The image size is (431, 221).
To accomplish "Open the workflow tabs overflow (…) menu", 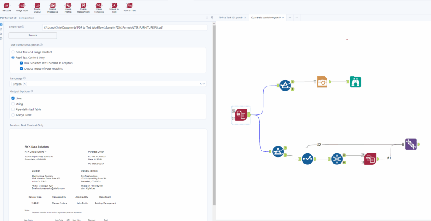I will point(297,18).
